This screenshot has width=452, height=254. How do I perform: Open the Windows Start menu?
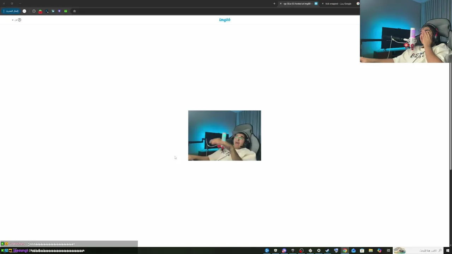tap(448, 250)
